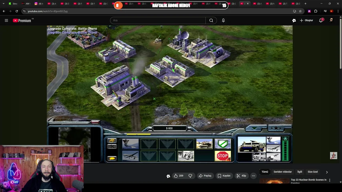The image size is (342, 192).
Task: Click the Humvee unit portrait in the HUD
Action: pyautogui.click(x=251, y=144)
